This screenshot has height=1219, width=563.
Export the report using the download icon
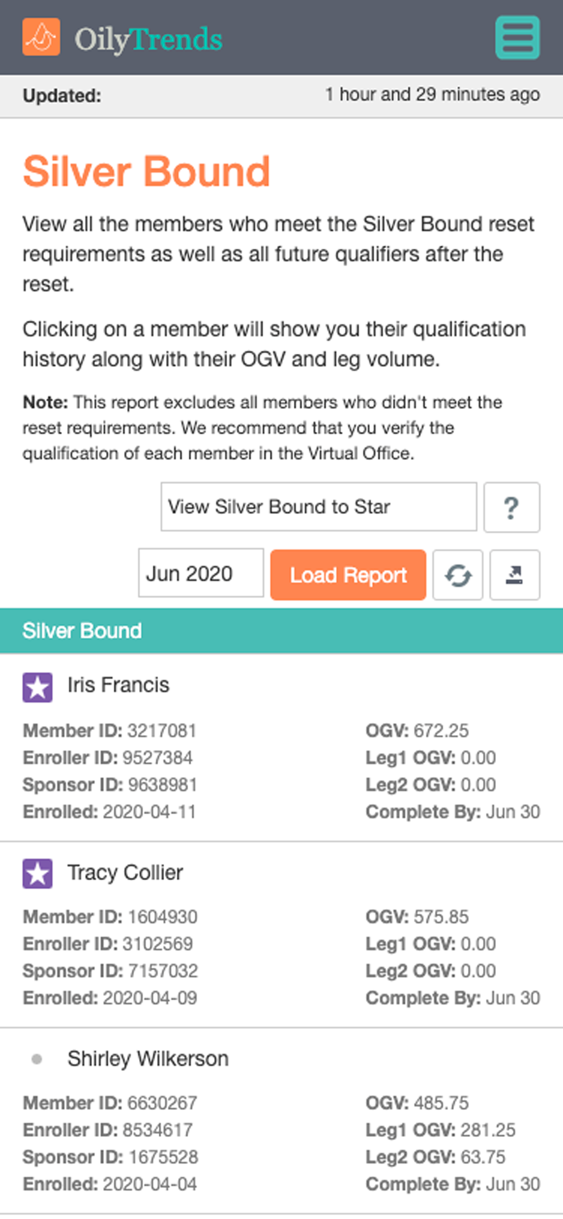click(x=515, y=575)
